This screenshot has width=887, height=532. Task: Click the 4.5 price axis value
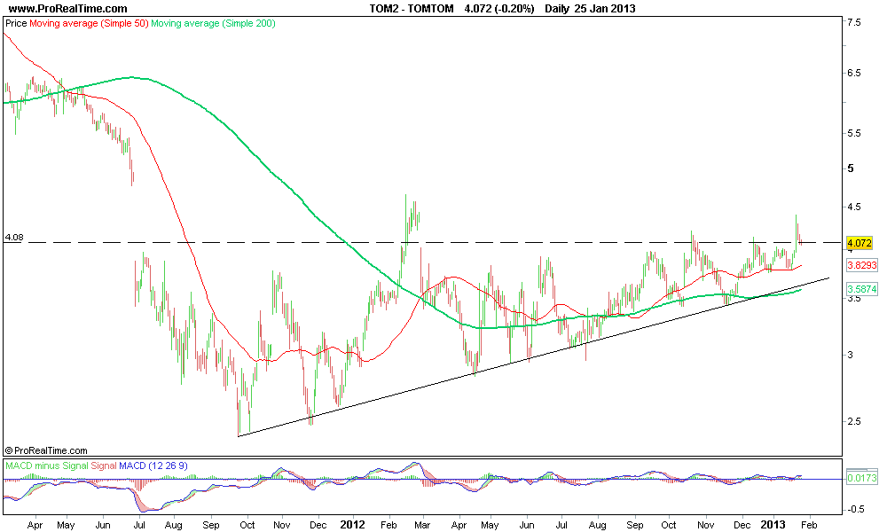853,207
